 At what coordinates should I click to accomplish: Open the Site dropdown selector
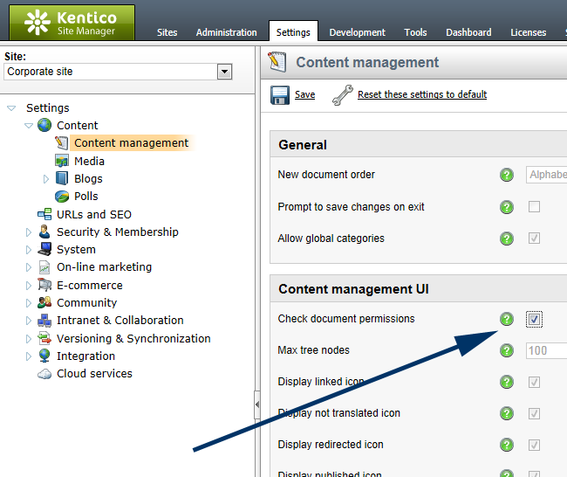[224, 72]
